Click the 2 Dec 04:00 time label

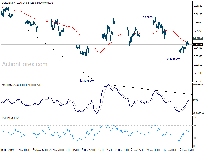tap(72, 150)
